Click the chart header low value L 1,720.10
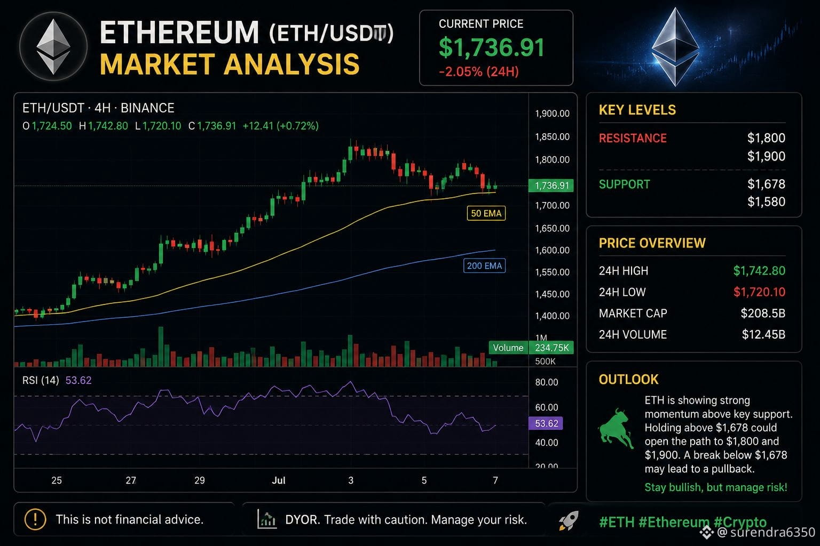 click(x=158, y=126)
